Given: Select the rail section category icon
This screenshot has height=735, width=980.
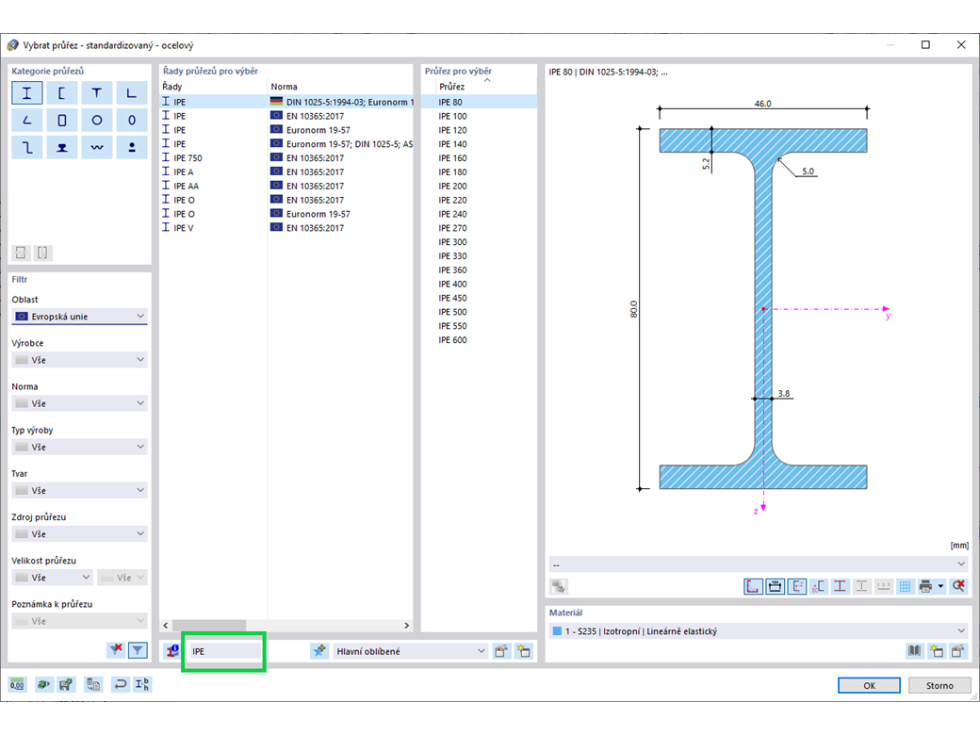Looking at the screenshot, I should (62, 148).
